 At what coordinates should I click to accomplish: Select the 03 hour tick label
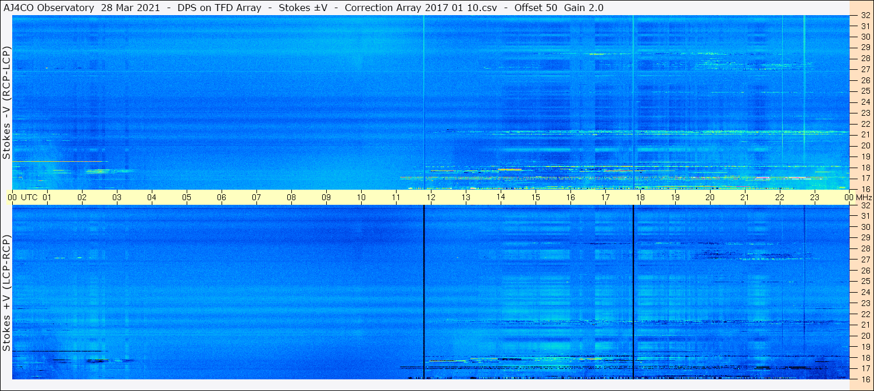pos(117,198)
